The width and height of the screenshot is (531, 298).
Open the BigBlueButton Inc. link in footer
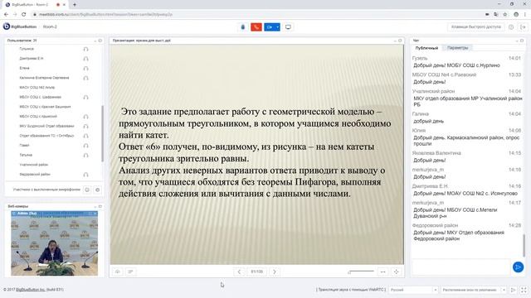[x=31, y=290]
